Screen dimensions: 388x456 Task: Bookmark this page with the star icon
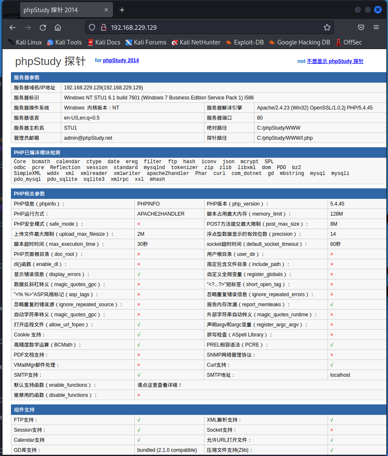[327, 27]
